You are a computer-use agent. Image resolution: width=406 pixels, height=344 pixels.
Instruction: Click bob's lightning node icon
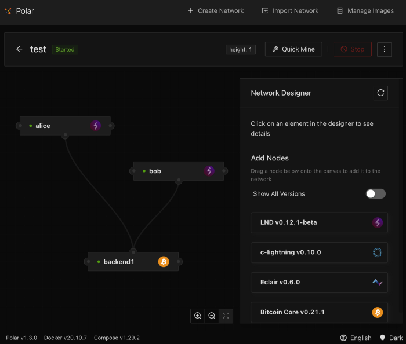[x=209, y=171]
